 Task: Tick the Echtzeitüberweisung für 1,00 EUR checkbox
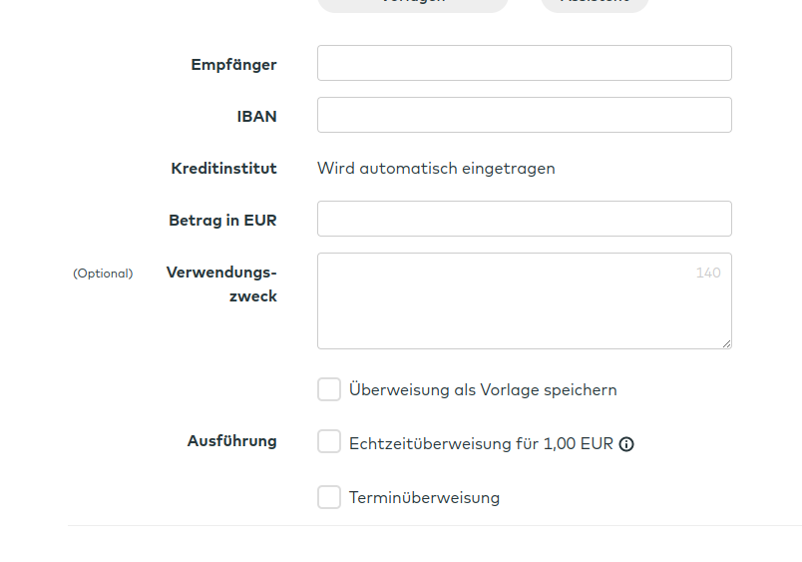tap(329, 442)
